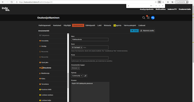
Task: Switch to Sähköpostit tab
Action: pyautogui.click(x=90, y=25)
